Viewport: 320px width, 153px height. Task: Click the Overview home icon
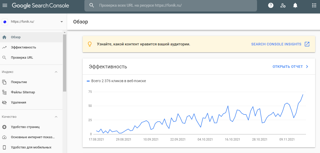click(4, 37)
